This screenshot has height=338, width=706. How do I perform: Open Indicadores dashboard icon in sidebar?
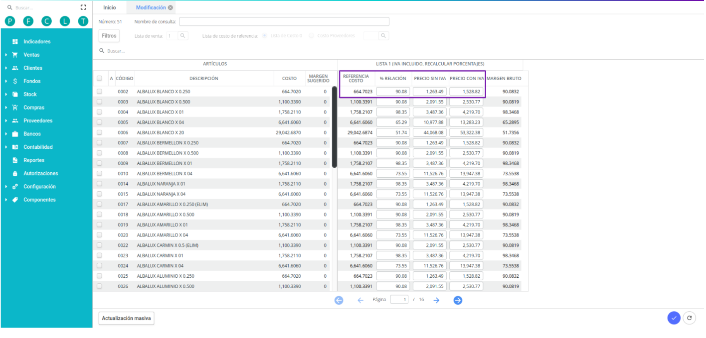tap(15, 42)
